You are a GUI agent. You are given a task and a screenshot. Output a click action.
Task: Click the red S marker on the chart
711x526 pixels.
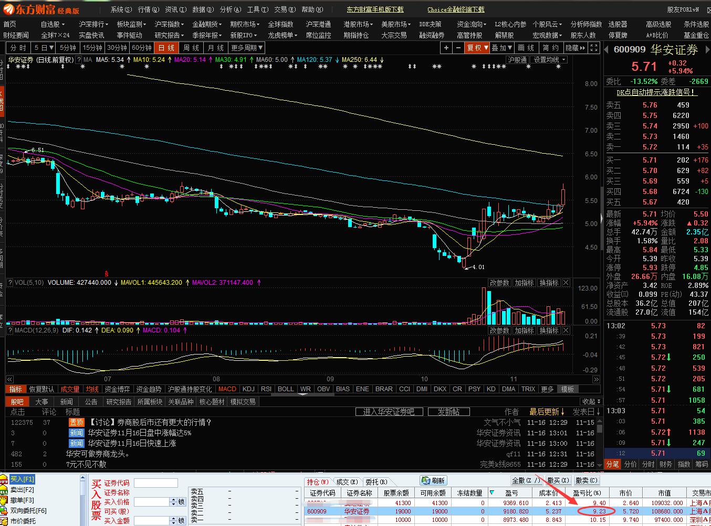pyautogui.click(x=107, y=273)
